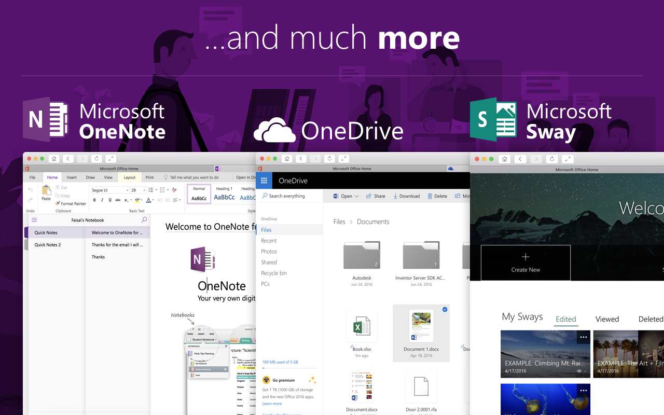Open options for the Climbing Mt. Rainier sway
Screen dimensions: 664x415
pyautogui.click(x=584, y=337)
